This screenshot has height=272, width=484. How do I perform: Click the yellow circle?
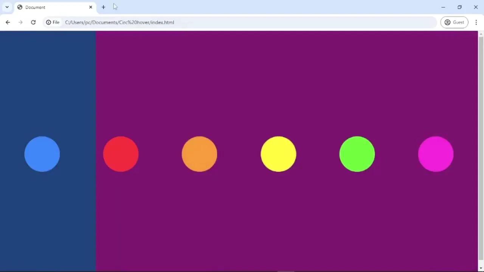[x=278, y=154]
